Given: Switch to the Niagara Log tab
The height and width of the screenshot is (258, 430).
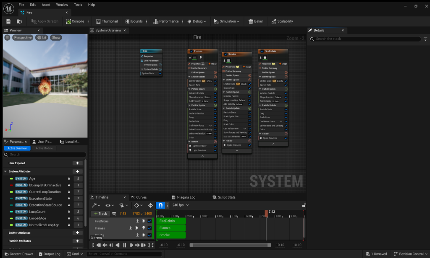Looking at the screenshot, I should coord(184,197).
